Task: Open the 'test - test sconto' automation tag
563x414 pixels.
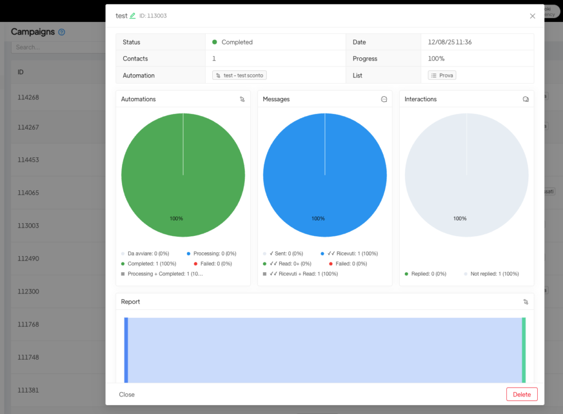Action: point(239,75)
